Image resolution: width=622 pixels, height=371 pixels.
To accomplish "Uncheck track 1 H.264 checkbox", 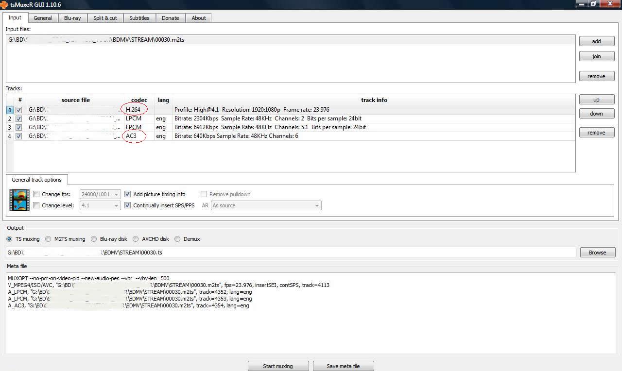I will click(x=19, y=110).
